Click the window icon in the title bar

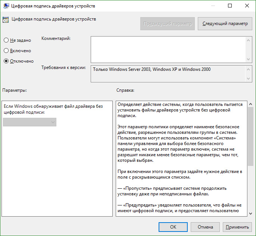[6, 6]
